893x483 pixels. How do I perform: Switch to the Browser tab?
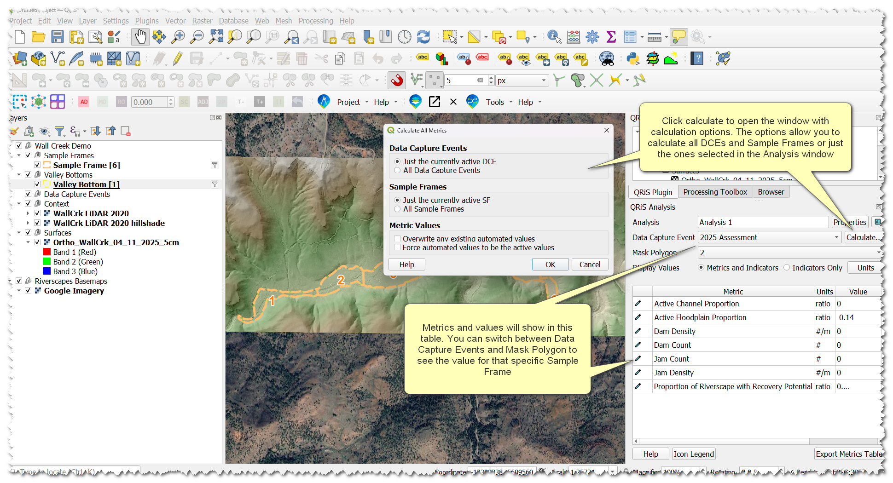tap(771, 192)
